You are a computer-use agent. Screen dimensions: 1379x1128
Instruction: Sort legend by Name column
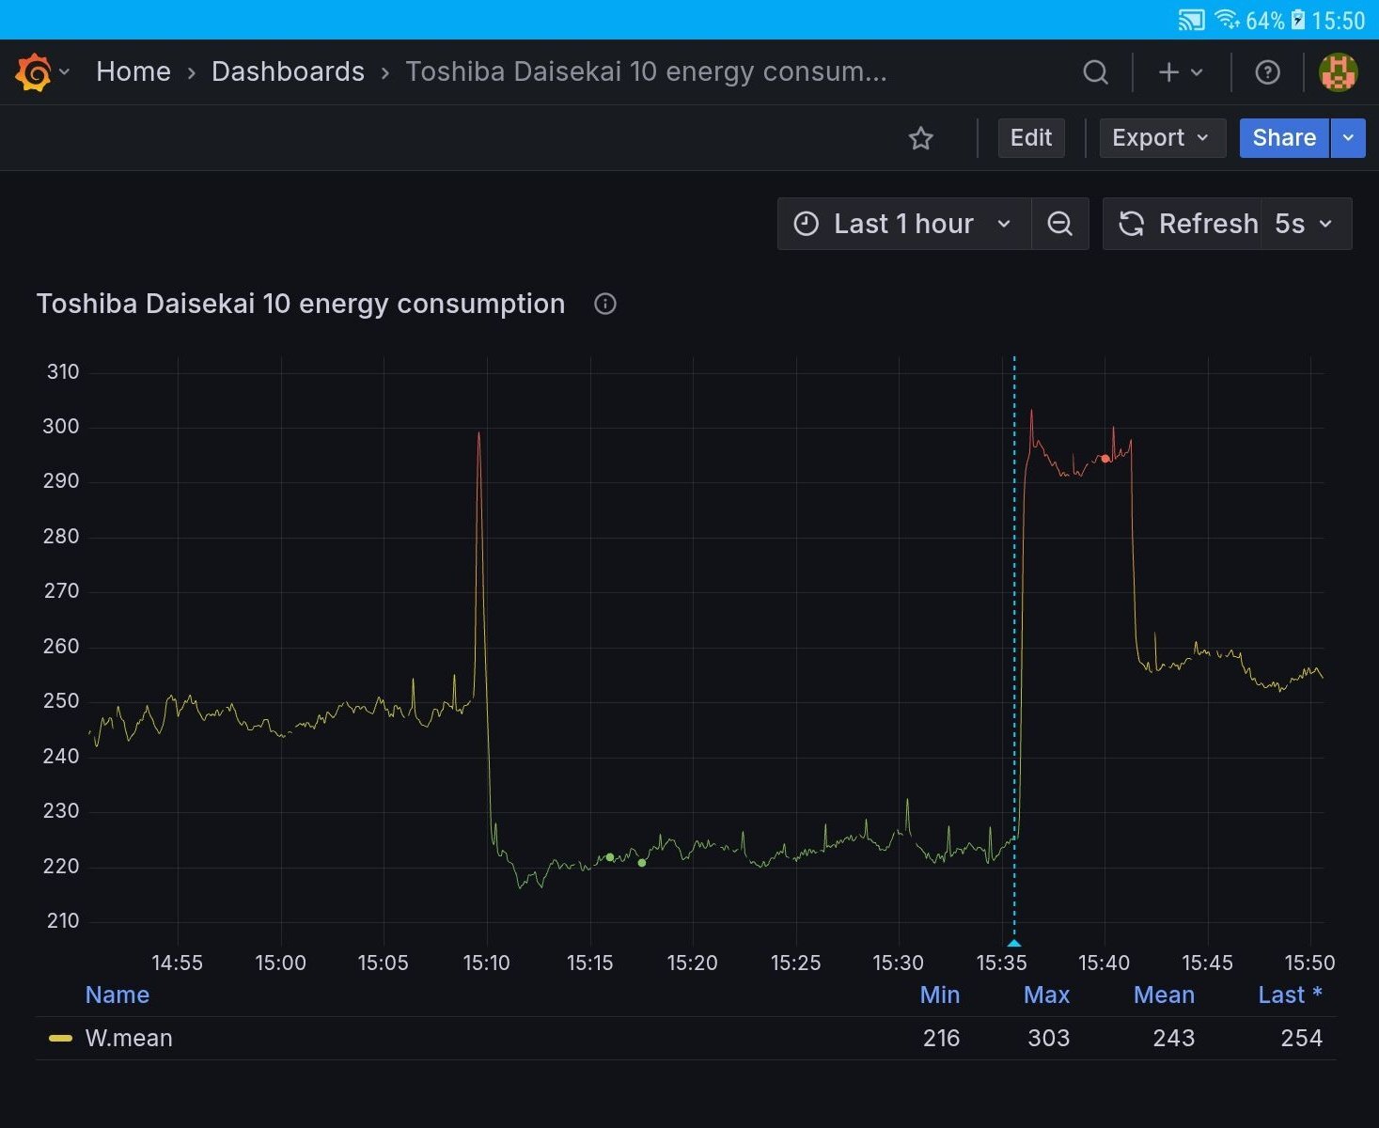(x=118, y=995)
